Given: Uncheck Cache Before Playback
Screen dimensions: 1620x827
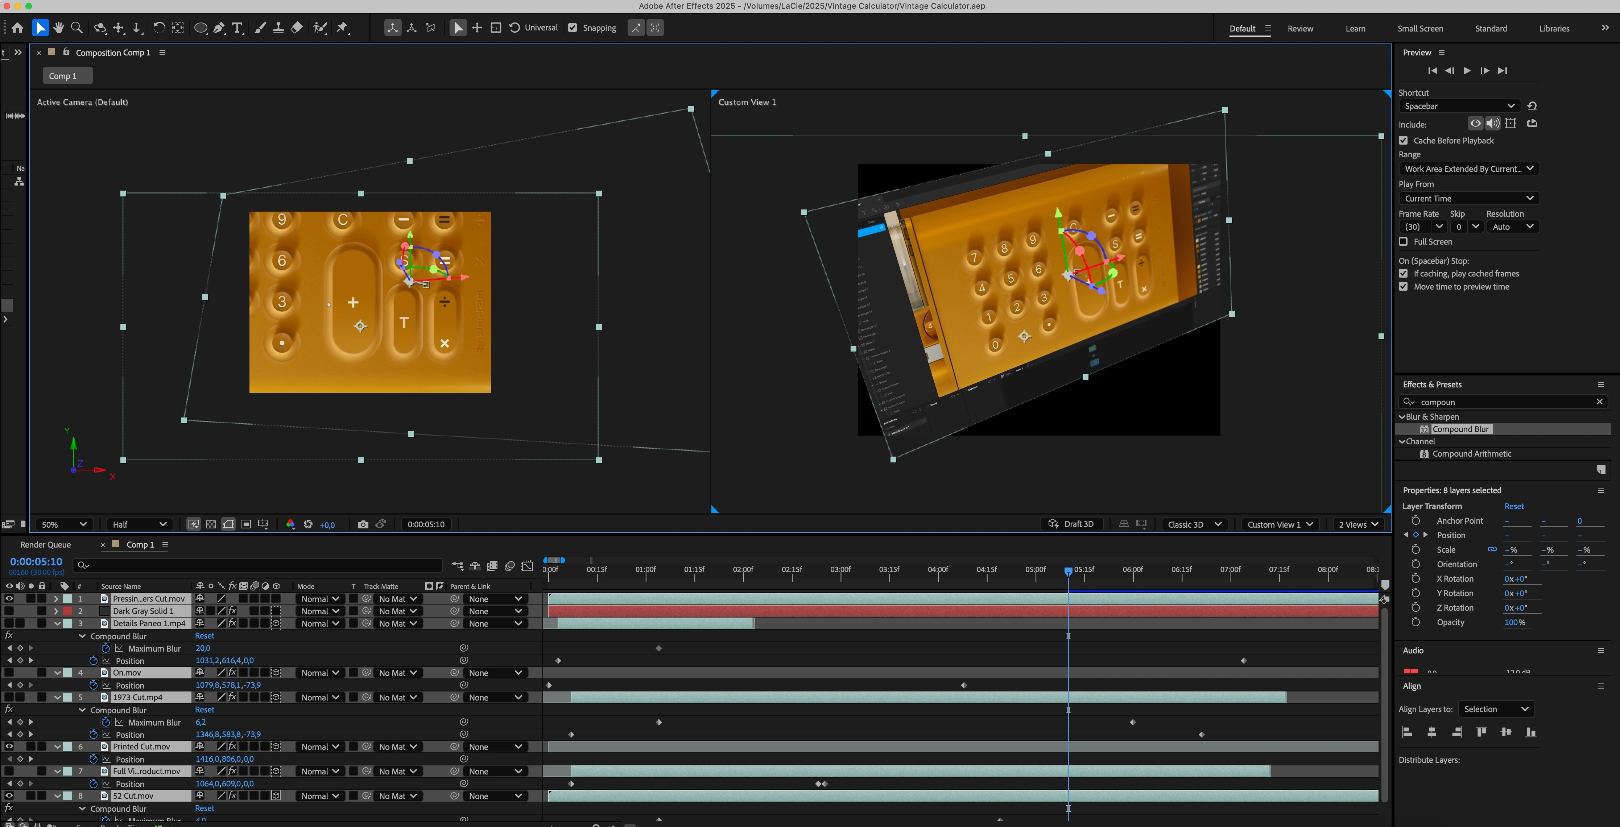Looking at the screenshot, I should pos(1403,140).
